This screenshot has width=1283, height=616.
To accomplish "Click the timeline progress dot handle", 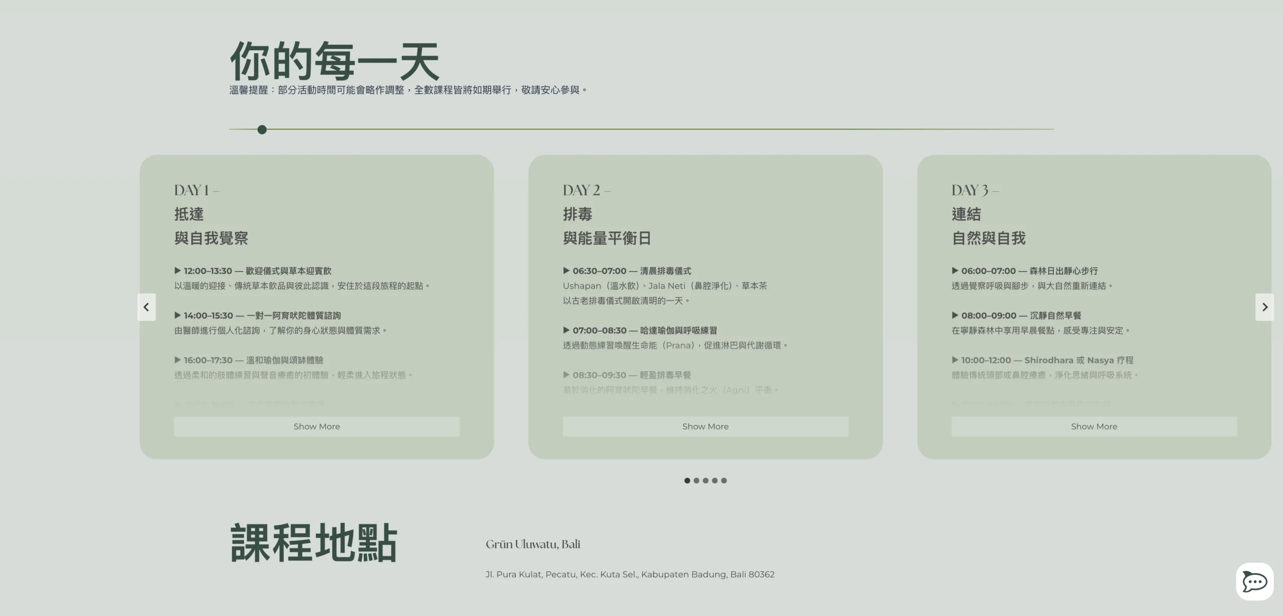I will pyautogui.click(x=262, y=130).
